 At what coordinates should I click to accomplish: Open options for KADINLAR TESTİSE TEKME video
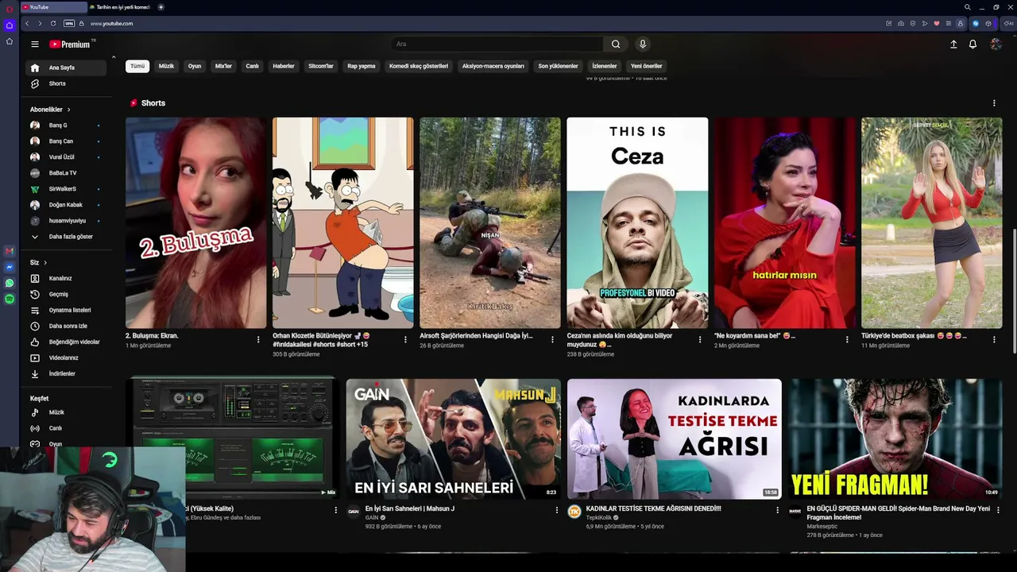pos(777,510)
